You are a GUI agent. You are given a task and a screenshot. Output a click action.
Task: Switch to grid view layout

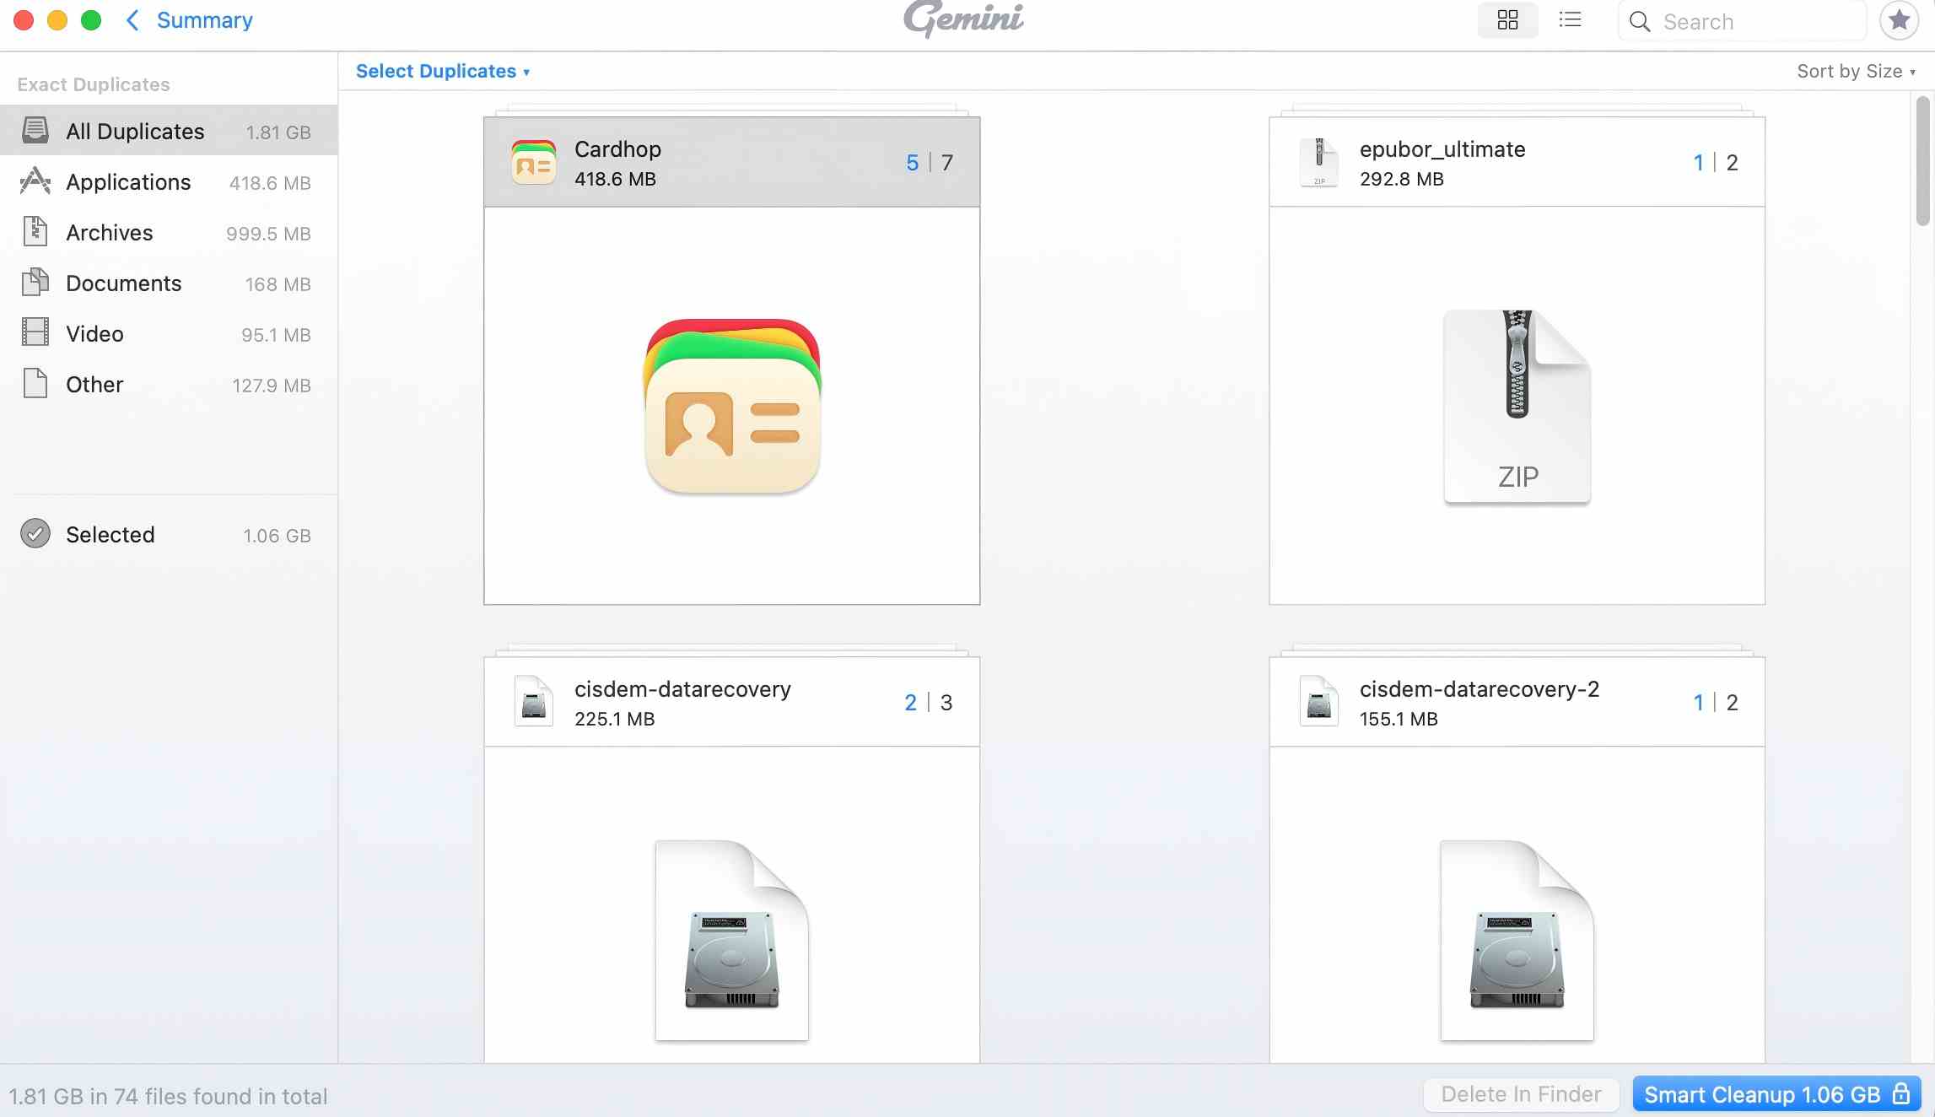coord(1507,20)
